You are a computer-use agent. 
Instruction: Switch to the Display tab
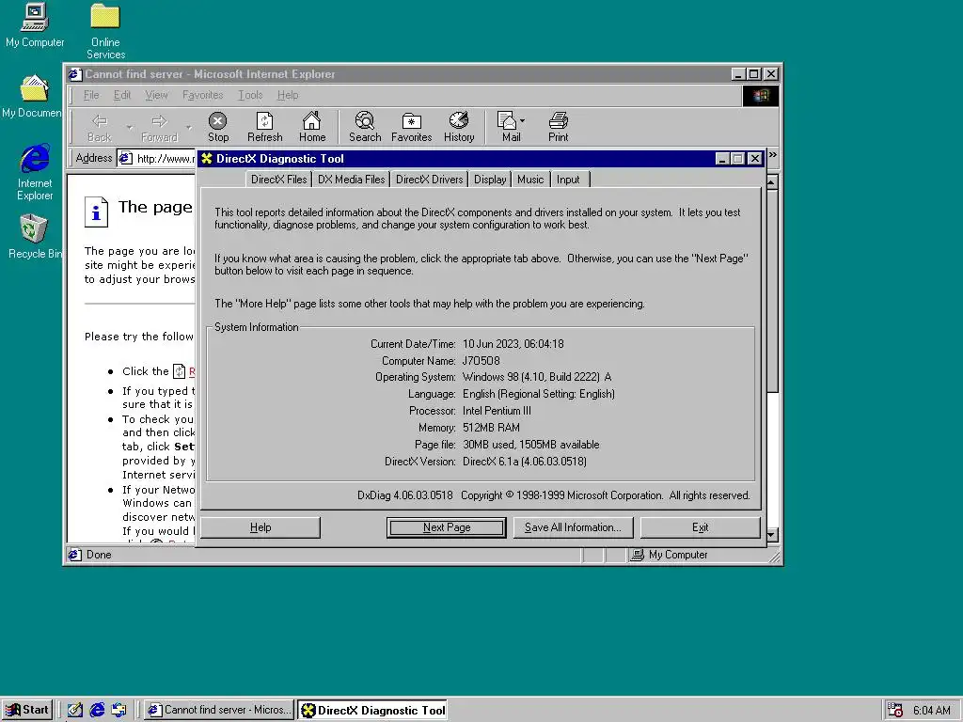tap(490, 180)
